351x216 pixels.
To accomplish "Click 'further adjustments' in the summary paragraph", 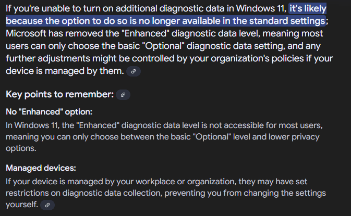I will tap(48, 58).
